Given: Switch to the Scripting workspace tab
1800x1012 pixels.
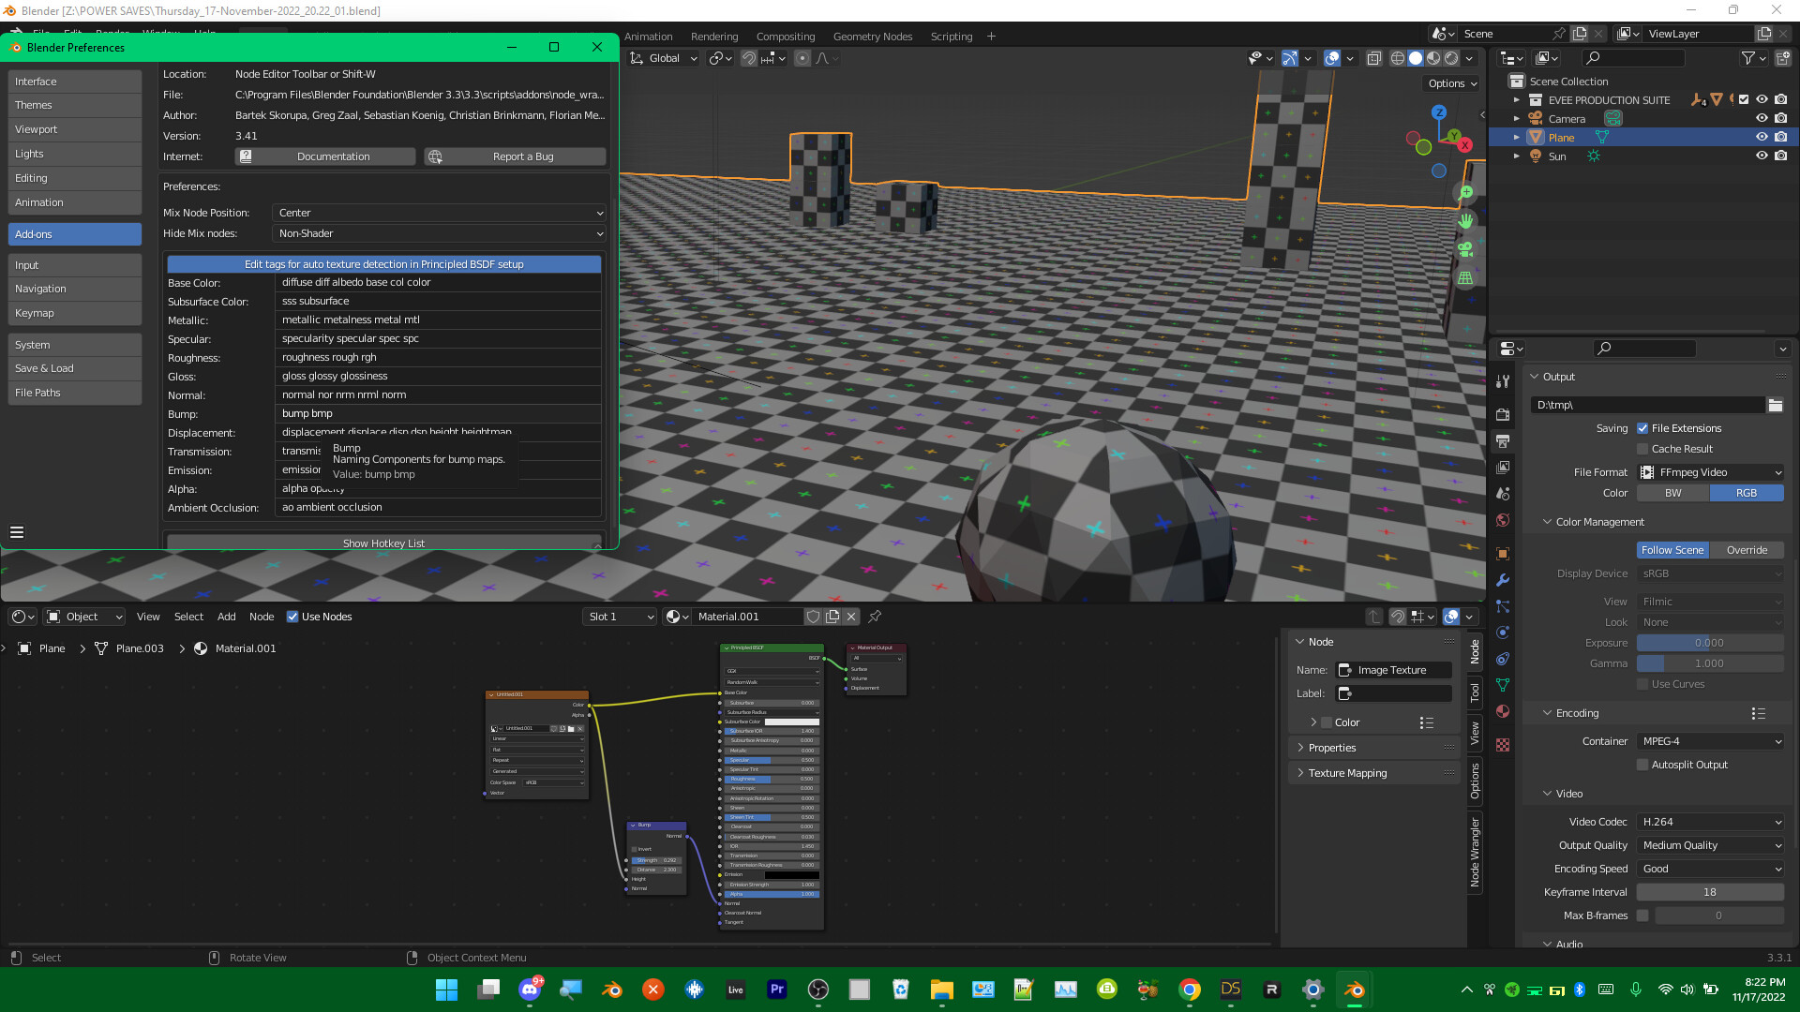Looking at the screenshot, I should point(951,36).
